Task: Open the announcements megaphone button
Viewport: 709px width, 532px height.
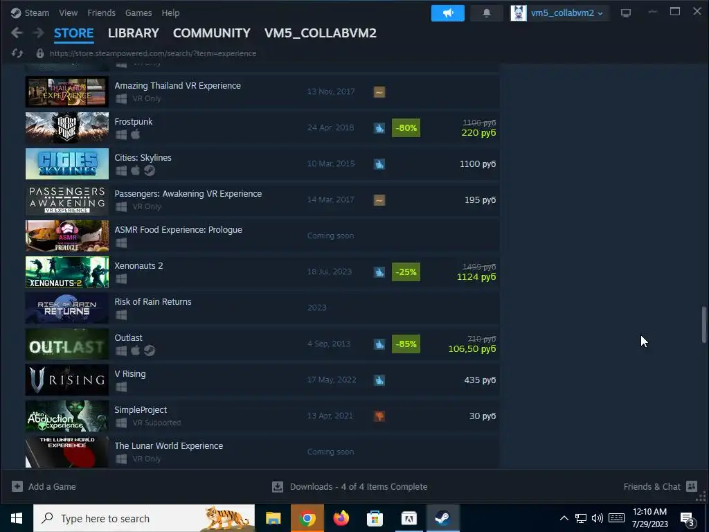Action: pos(448,13)
